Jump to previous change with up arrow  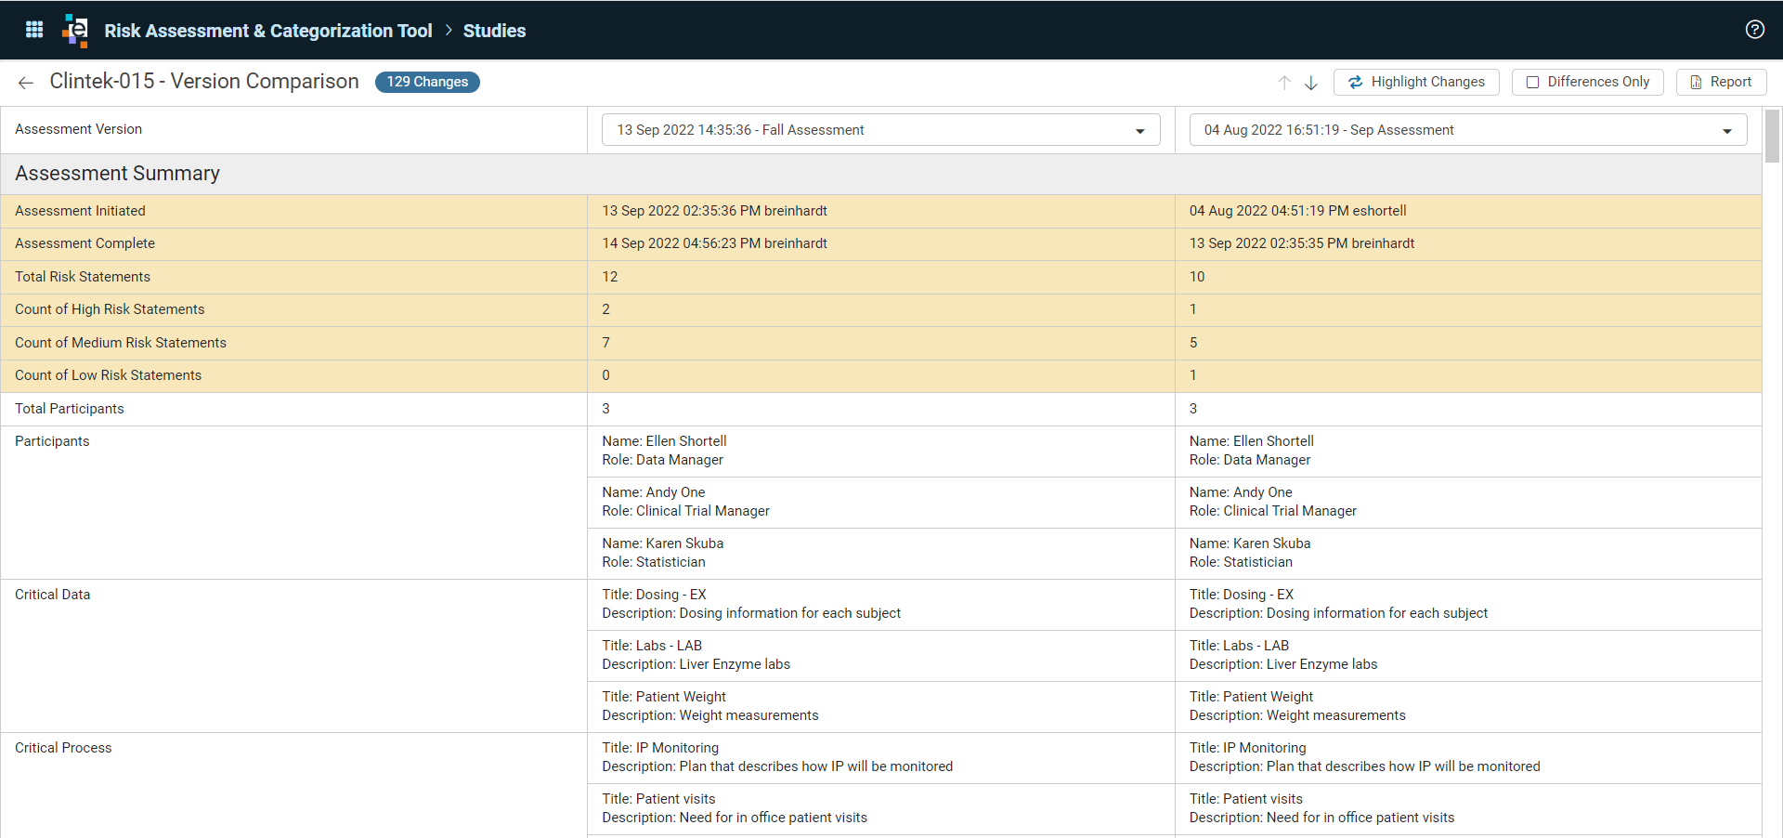(1284, 83)
